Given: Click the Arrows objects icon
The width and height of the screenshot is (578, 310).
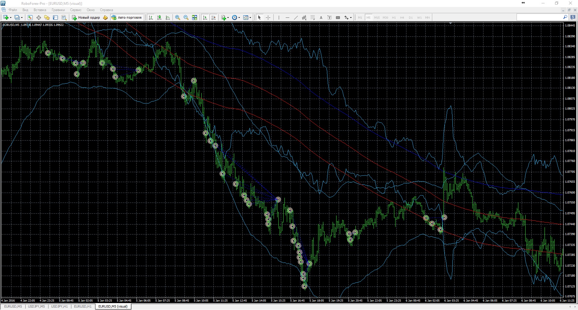Looking at the screenshot, I should (346, 17).
